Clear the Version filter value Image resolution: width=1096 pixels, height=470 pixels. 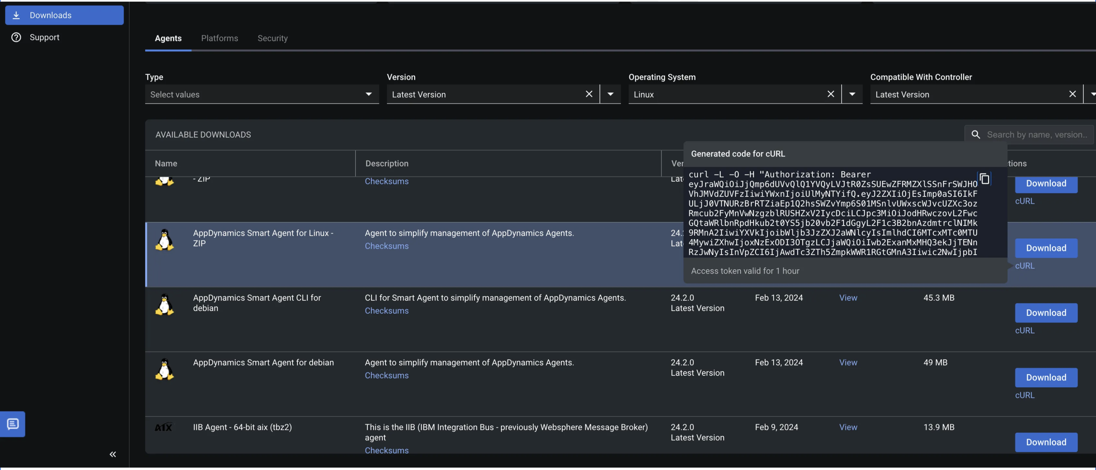point(589,94)
